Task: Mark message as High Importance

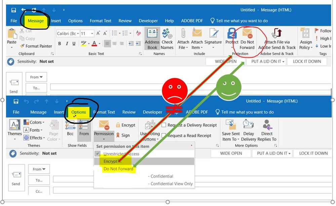Action: (x=317, y=39)
